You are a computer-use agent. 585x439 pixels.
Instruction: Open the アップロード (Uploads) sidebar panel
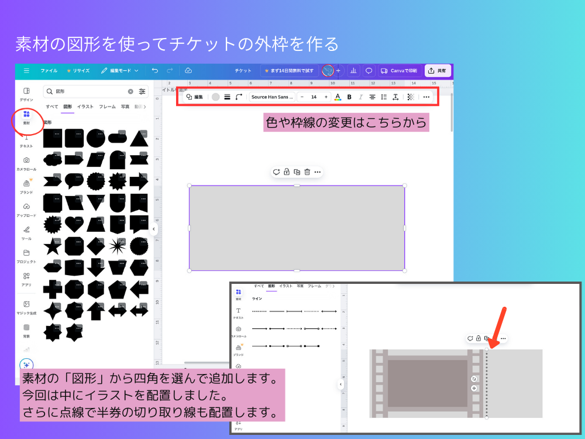26,210
